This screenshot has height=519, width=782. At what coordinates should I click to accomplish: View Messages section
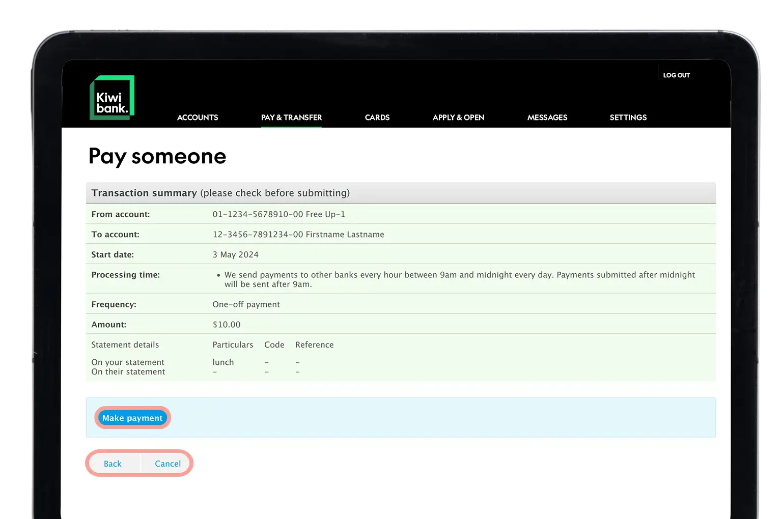click(x=547, y=118)
